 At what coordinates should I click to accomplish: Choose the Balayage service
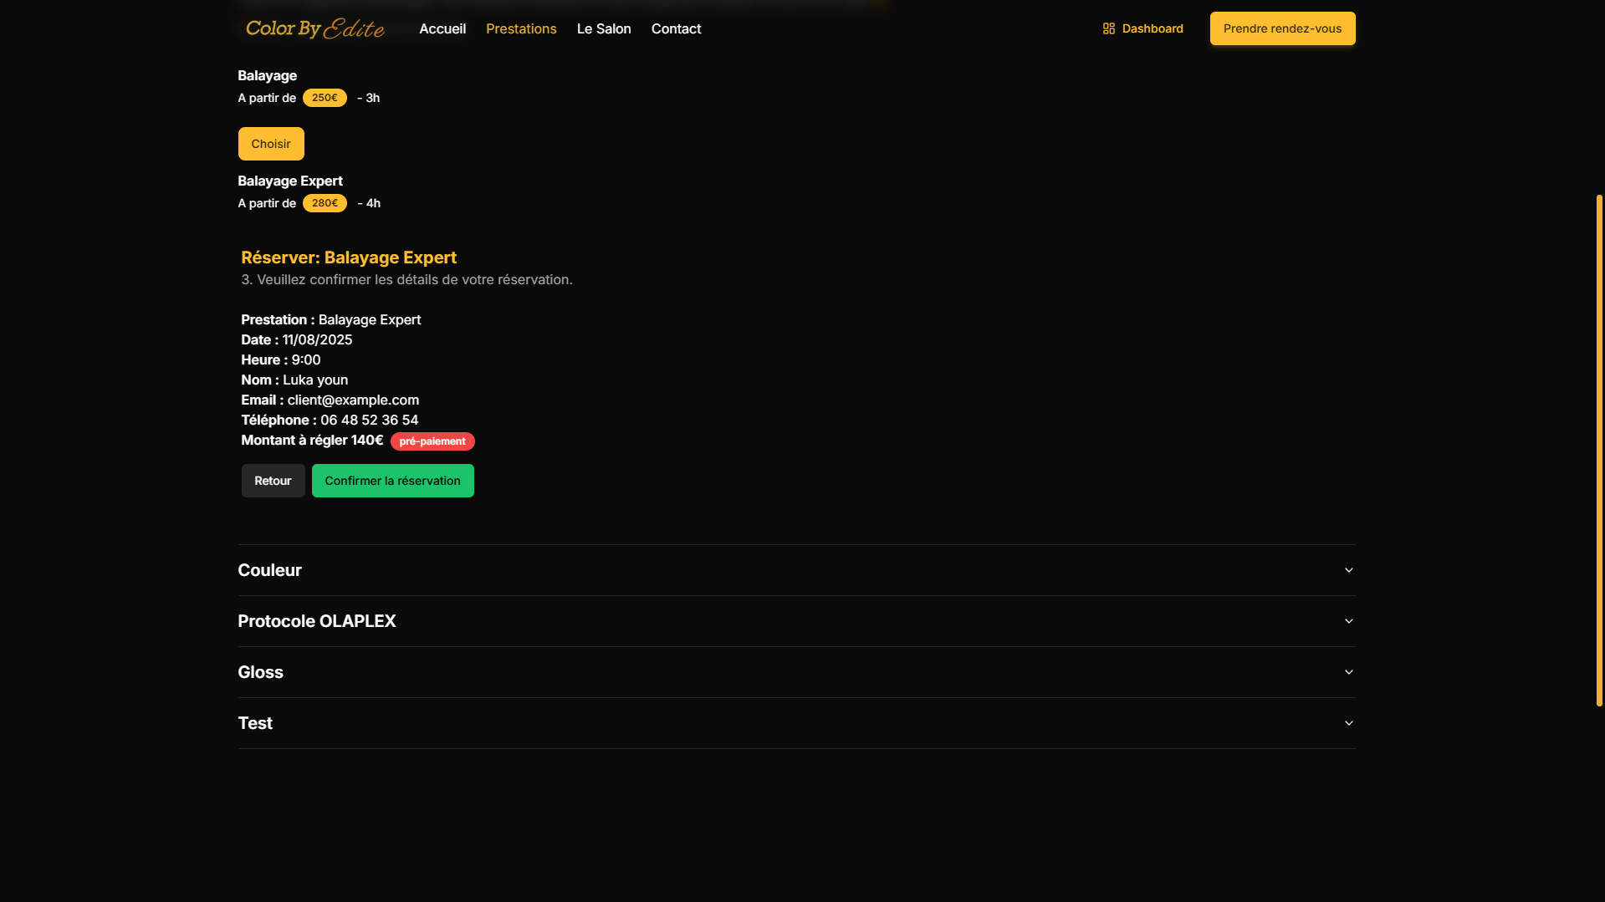pos(270,144)
